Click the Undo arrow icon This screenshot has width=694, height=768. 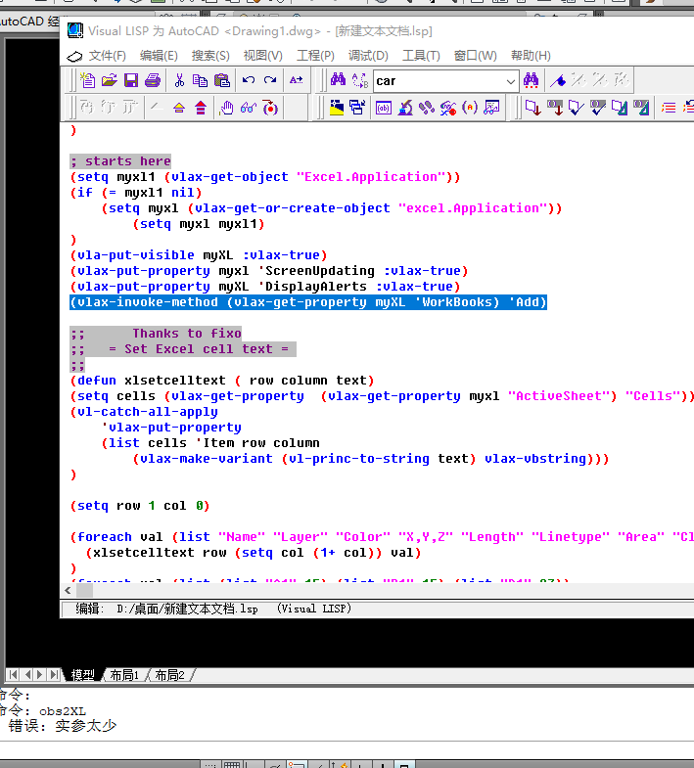click(249, 80)
